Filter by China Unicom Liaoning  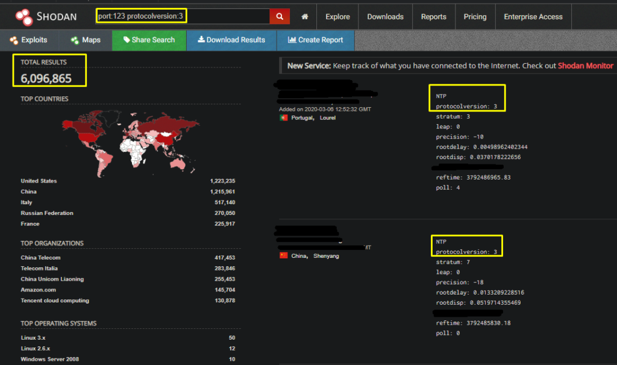pos(52,279)
